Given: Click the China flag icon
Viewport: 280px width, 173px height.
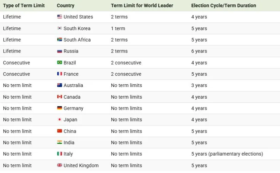Looking at the screenshot, I should point(59,131).
